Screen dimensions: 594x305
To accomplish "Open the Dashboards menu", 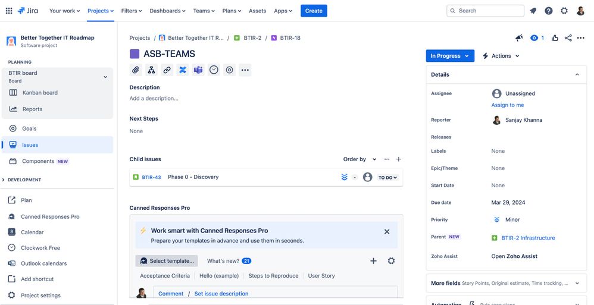I will 167,11.
